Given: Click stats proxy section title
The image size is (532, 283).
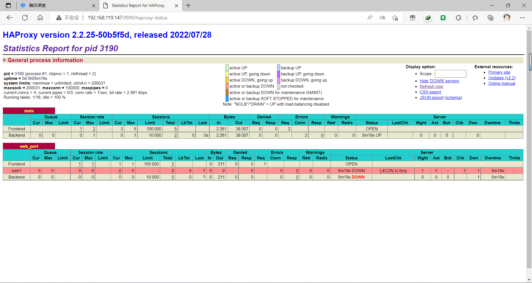Looking at the screenshot, I should 29,111.
